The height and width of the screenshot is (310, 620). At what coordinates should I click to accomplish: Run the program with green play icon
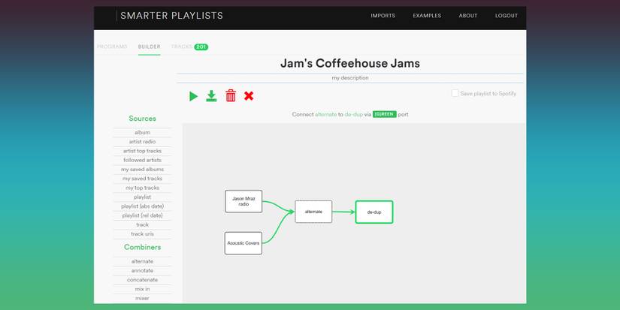(x=193, y=96)
